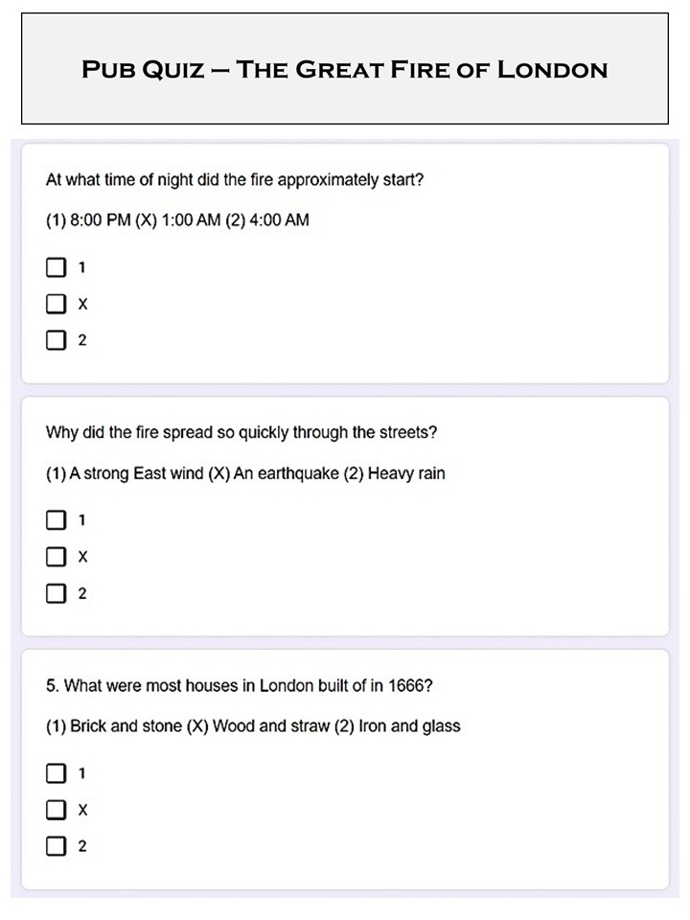Click the '4:00 AM' answer text
The height and width of the screenshot is (920, 690).
pos(278,220)
